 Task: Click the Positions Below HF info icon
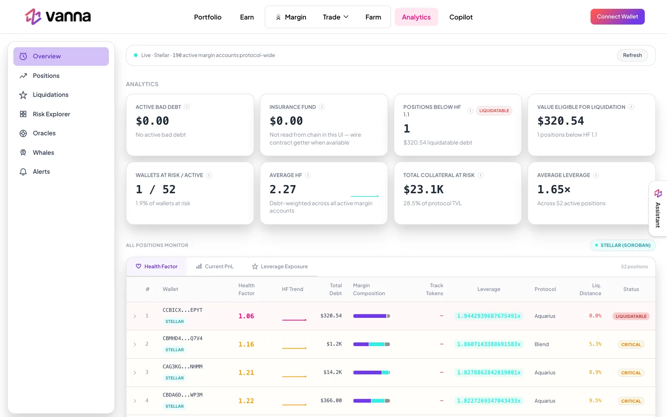click(470, 111)
